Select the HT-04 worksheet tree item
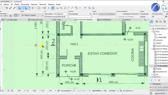Screen dimensions: 168x95 pyautogui.click(x=161, y=60)
